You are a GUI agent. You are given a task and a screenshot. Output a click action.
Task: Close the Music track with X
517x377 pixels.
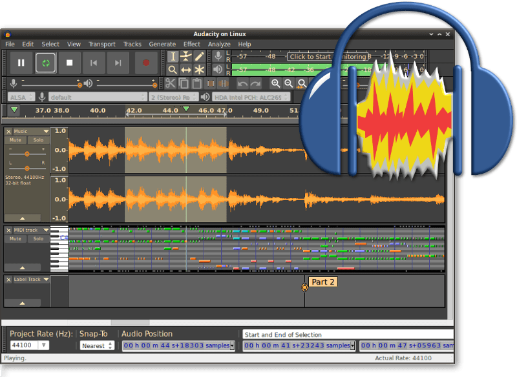pos(8,132)
